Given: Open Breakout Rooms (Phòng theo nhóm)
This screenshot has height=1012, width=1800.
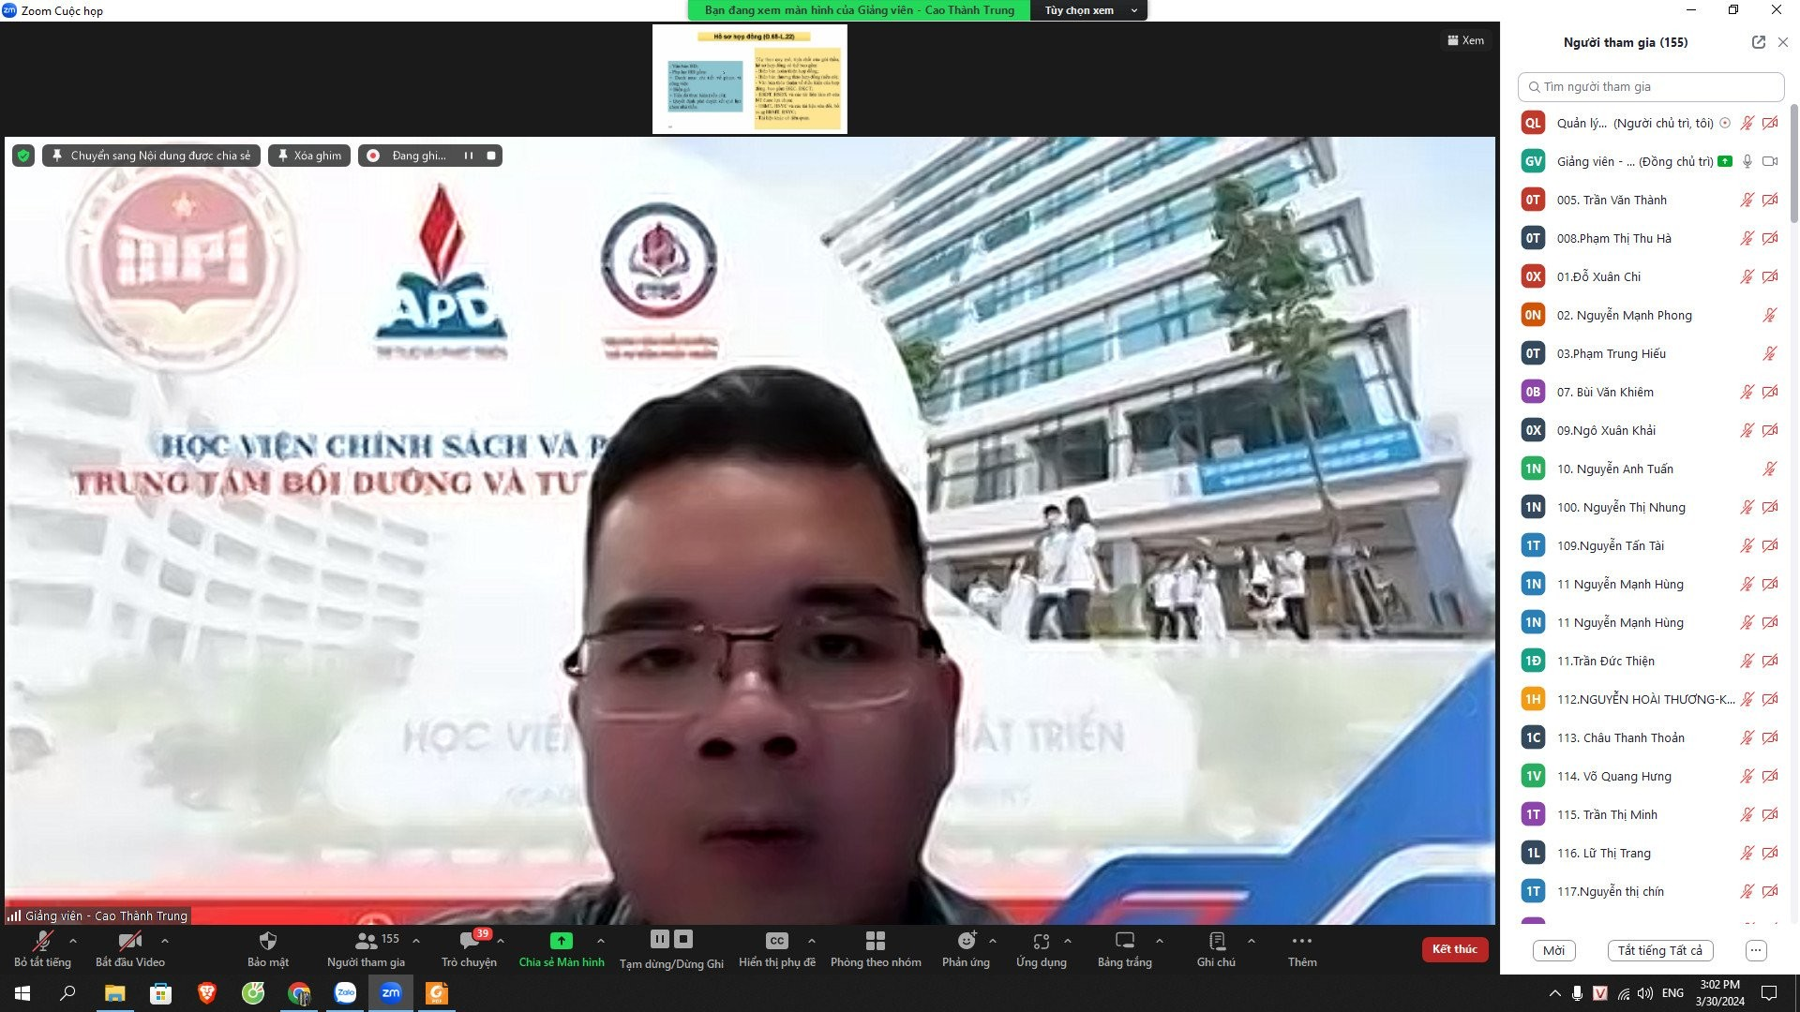Looking at the screenshot, I should (875, 941).
